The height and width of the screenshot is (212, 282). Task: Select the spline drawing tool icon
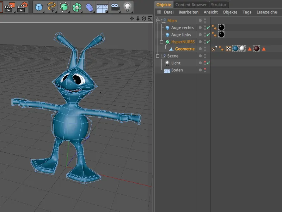click(51, 7)
